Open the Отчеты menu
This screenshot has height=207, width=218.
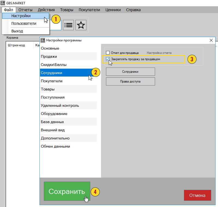[x=25, y=10]
